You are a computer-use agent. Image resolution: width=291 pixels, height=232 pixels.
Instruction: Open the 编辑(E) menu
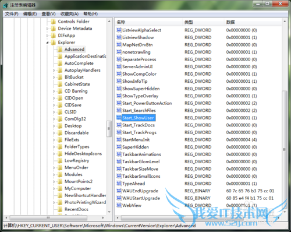[30, 14]
